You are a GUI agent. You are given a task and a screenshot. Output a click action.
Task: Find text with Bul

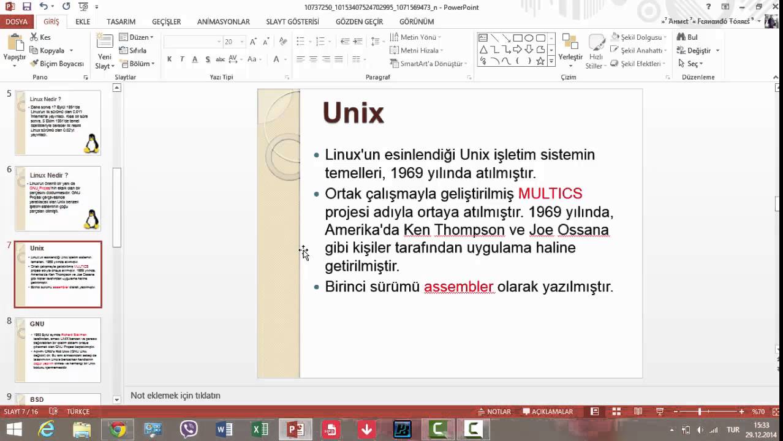tap(687, 37)
